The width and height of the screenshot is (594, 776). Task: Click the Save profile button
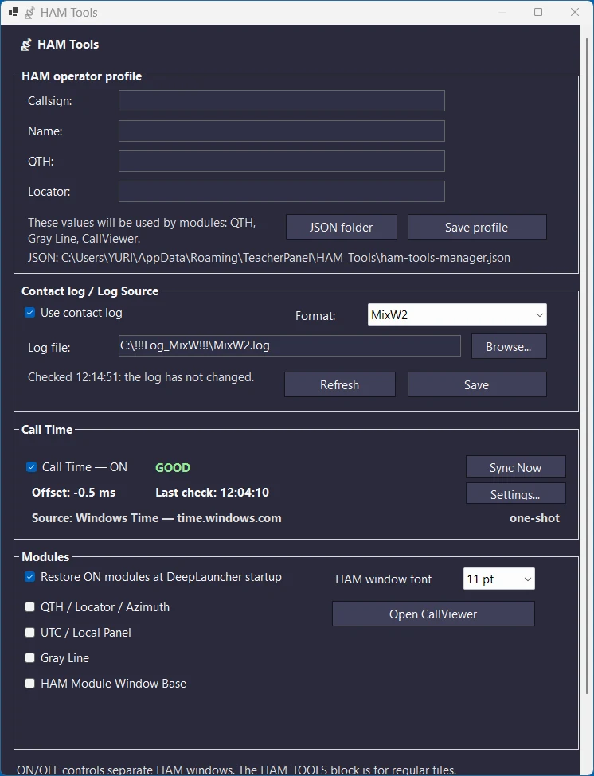477,227
